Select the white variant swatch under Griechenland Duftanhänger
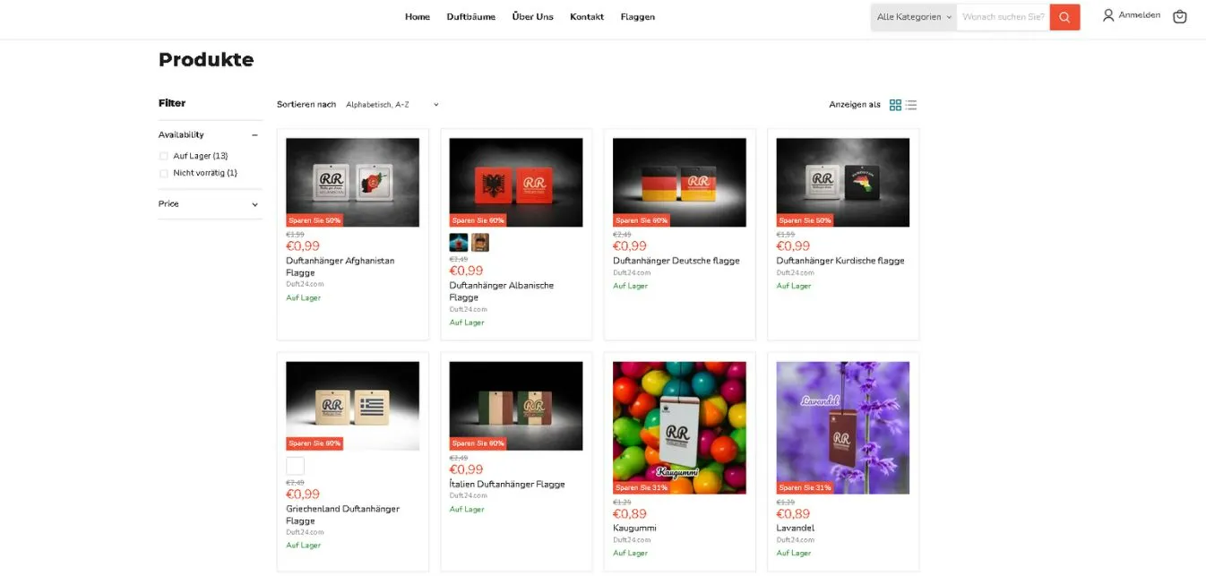The width and height of the screenshot is (1206, 576). (295, 465)
